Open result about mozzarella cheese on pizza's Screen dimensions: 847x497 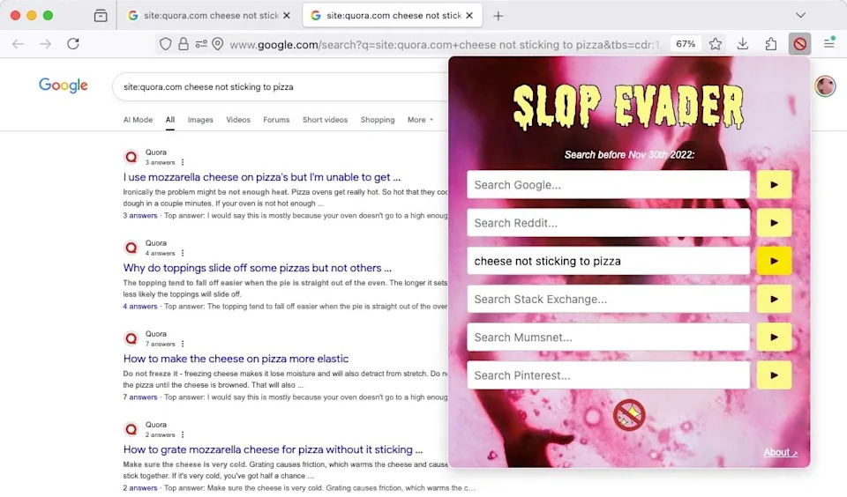click(x=262, y=177)
